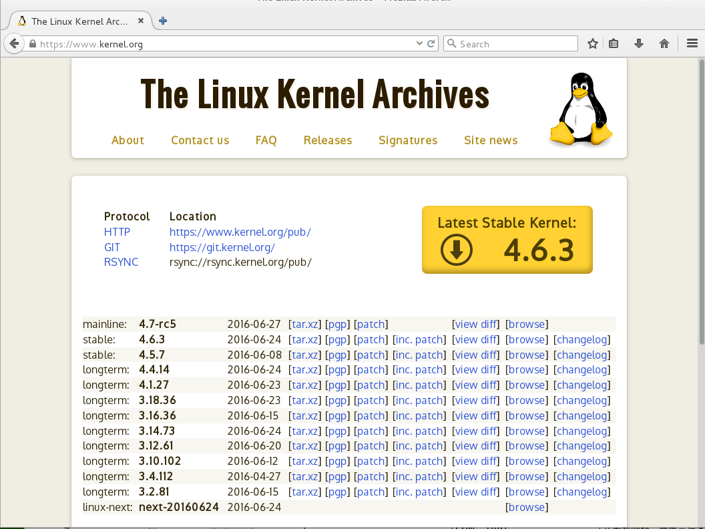Open the Releases menu link
Image resolution: width=705 pixels, height=529 pixels.
click(x=328, y=140)
